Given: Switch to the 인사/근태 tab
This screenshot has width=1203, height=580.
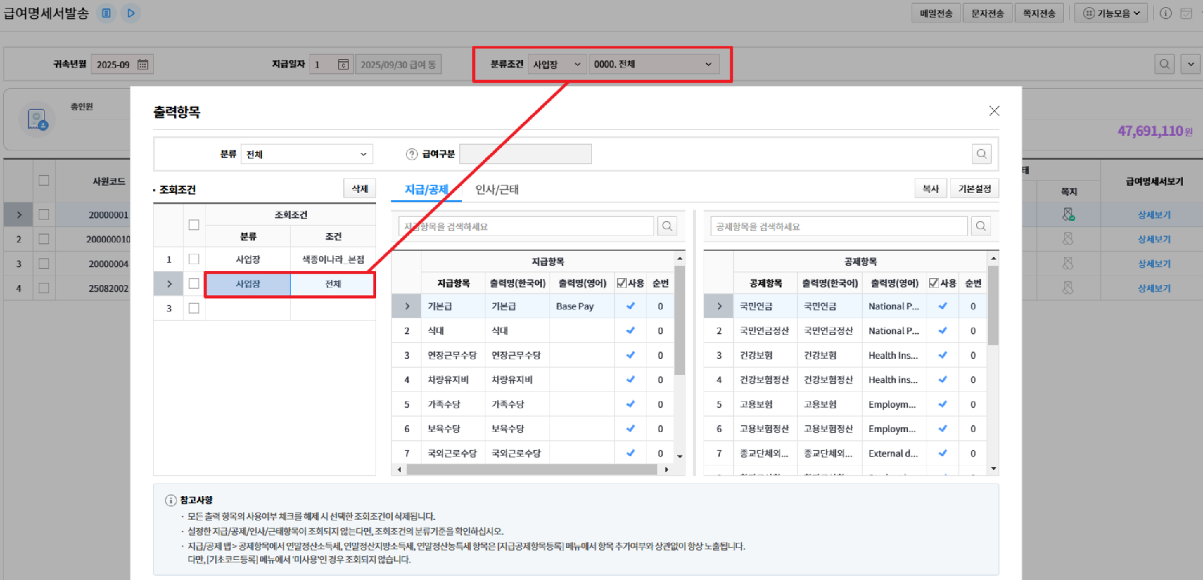Looking at the screenshot, I should (496, 189).
